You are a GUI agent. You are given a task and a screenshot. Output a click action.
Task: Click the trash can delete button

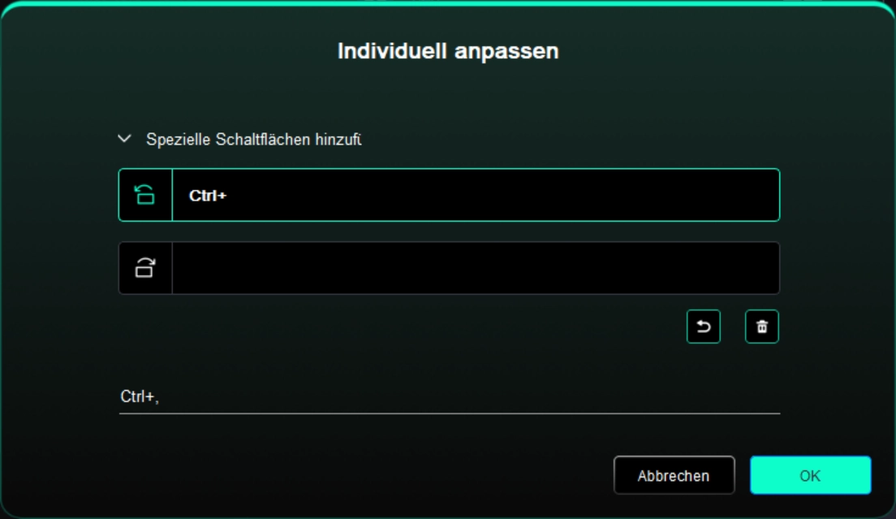pos(762,327)
